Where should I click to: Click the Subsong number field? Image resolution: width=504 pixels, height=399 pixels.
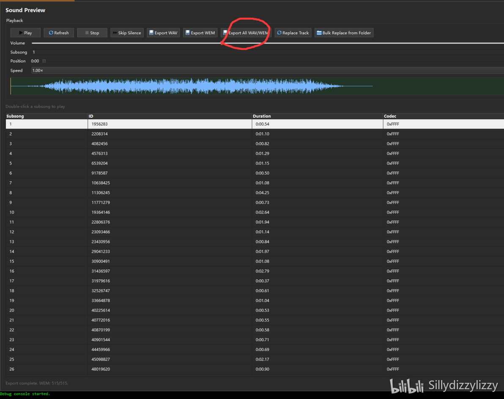click(267, 52)
